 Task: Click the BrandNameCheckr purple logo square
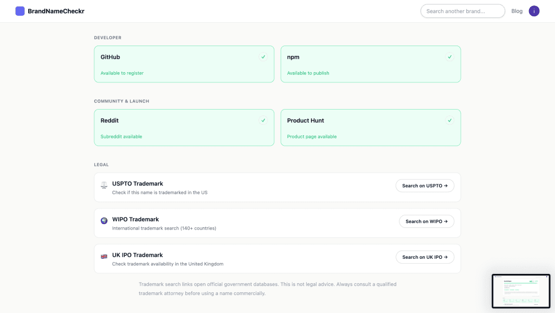click(20, 11)
